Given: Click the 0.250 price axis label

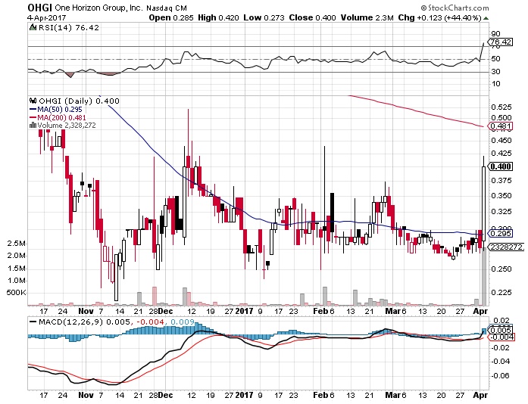Looking at the screenshot, I should pos(501,269).
